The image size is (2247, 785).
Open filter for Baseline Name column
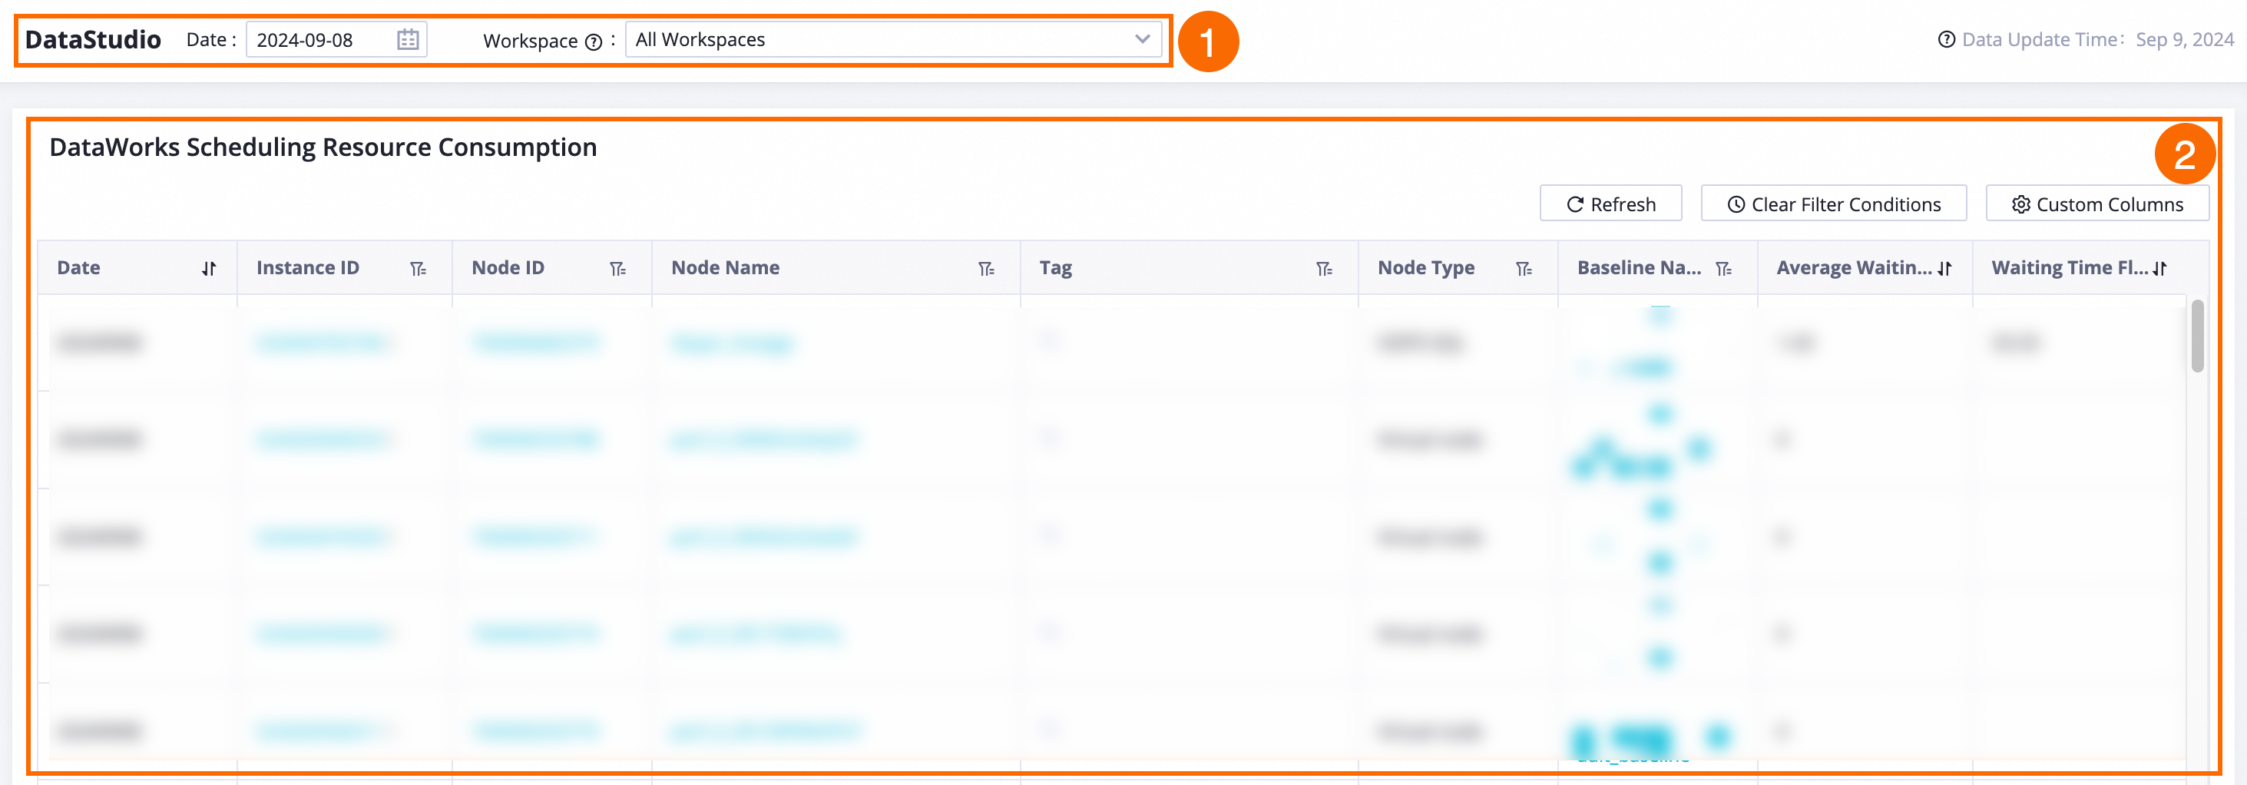[1723, 269]
